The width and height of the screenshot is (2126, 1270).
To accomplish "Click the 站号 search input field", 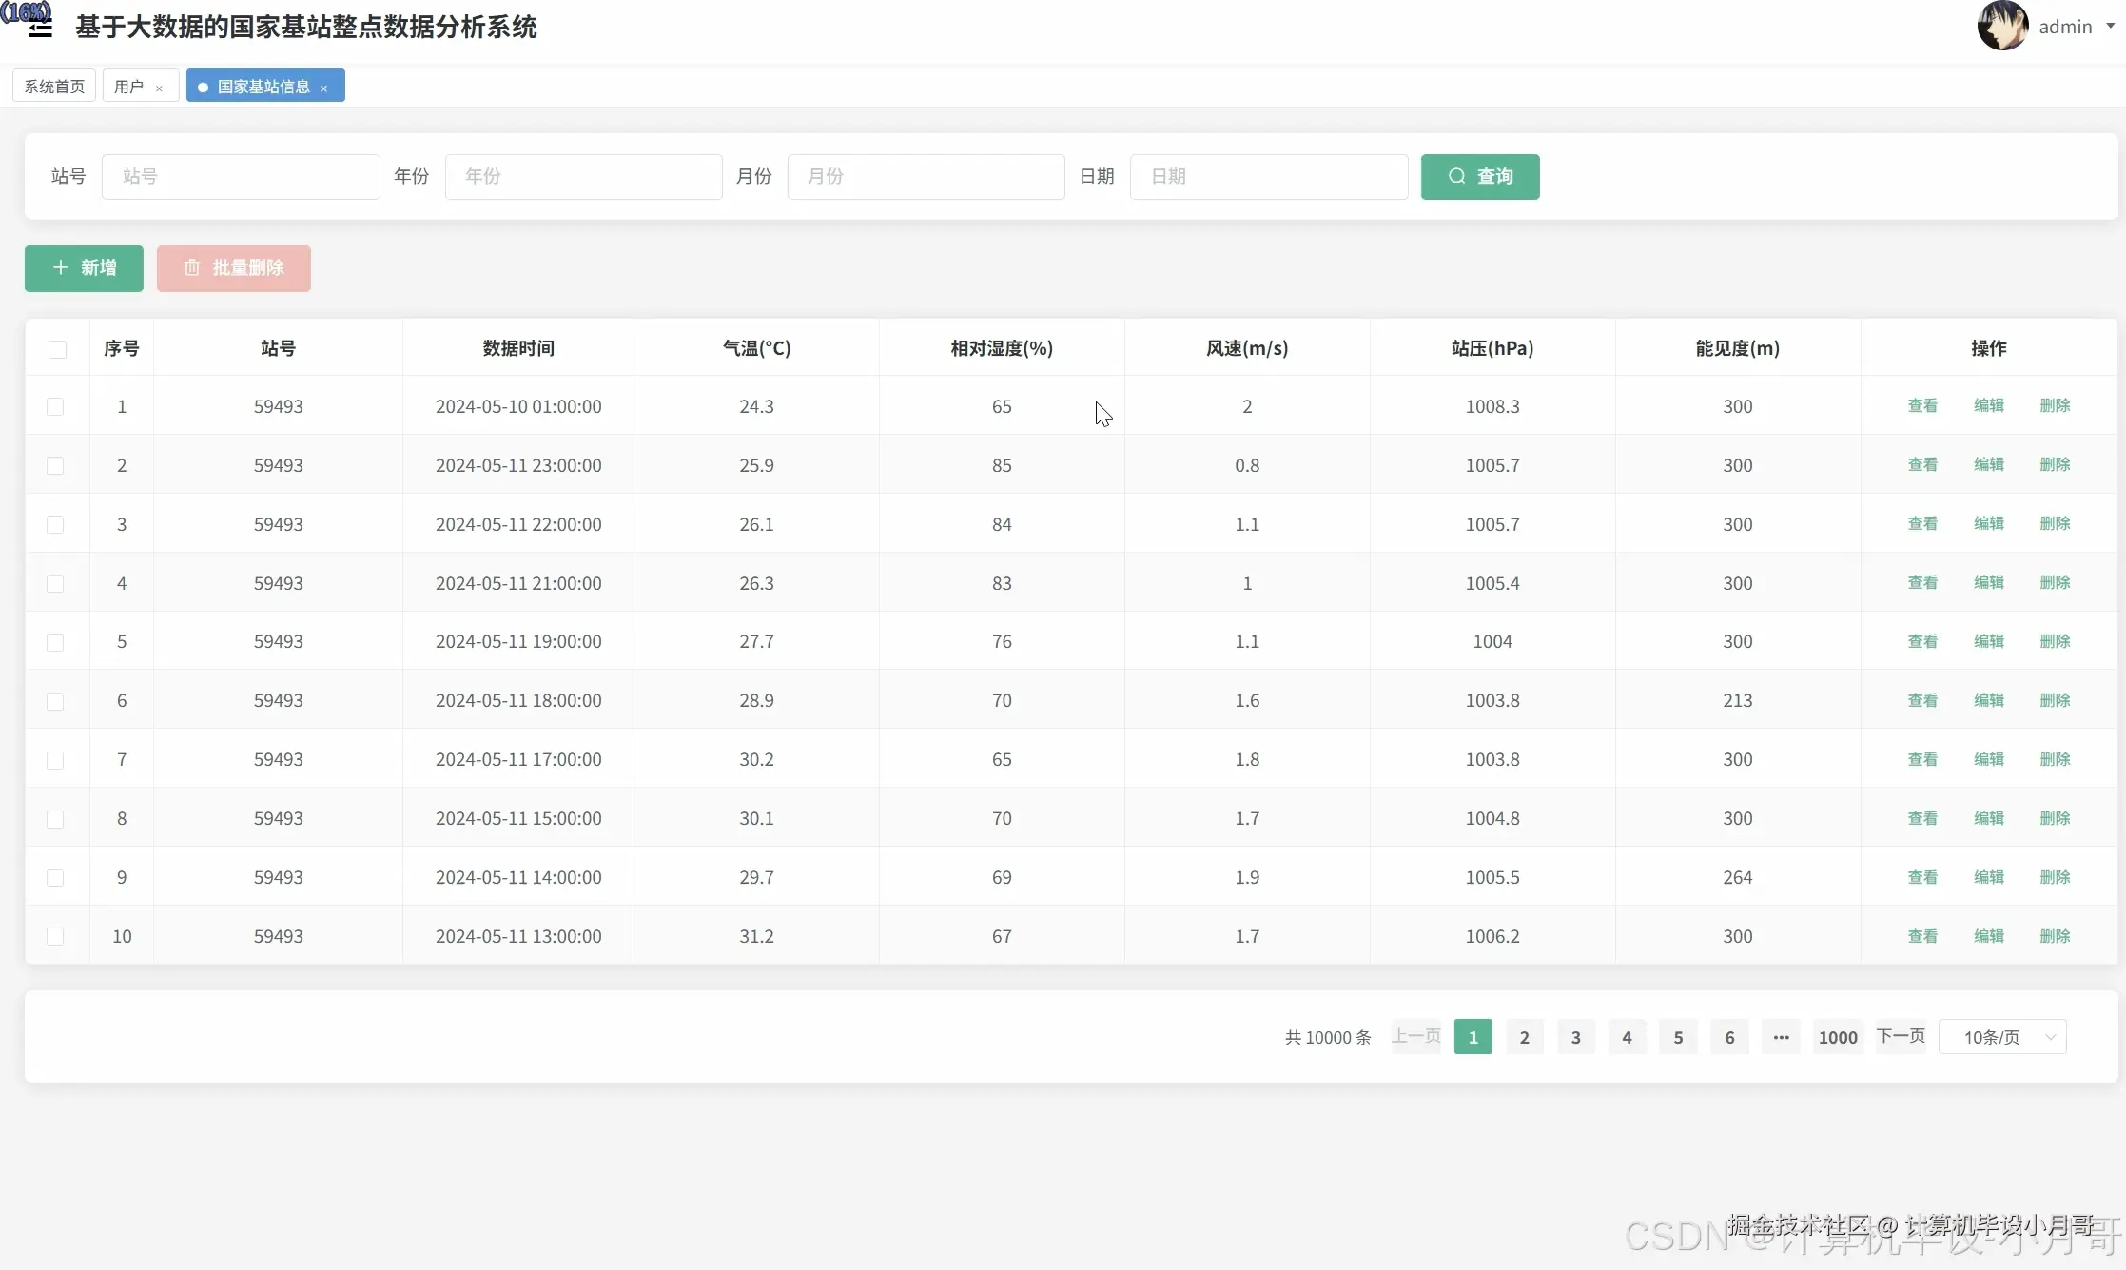I will 241,176.
